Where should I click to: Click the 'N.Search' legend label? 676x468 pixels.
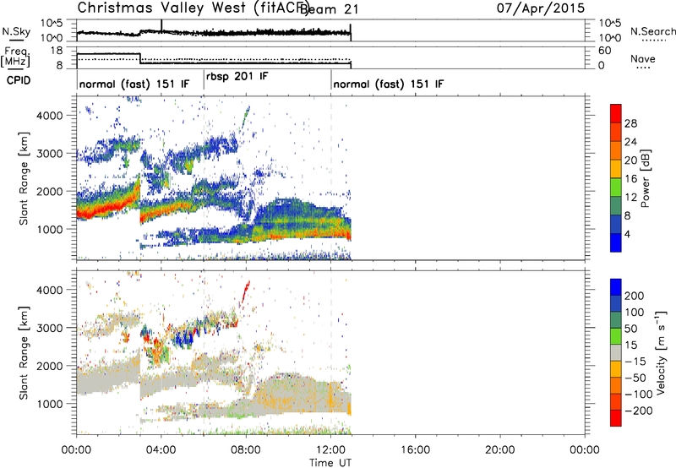click(x=653, y=31)
